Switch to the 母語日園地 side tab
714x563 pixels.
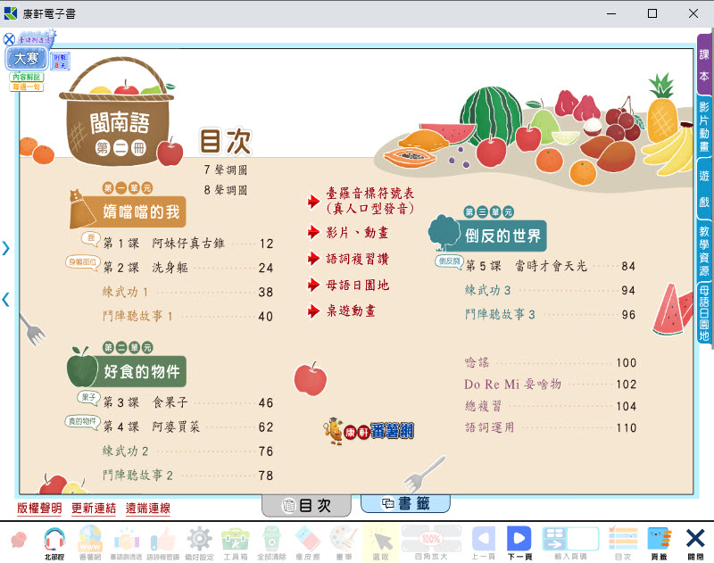click(x=704, y=313)
